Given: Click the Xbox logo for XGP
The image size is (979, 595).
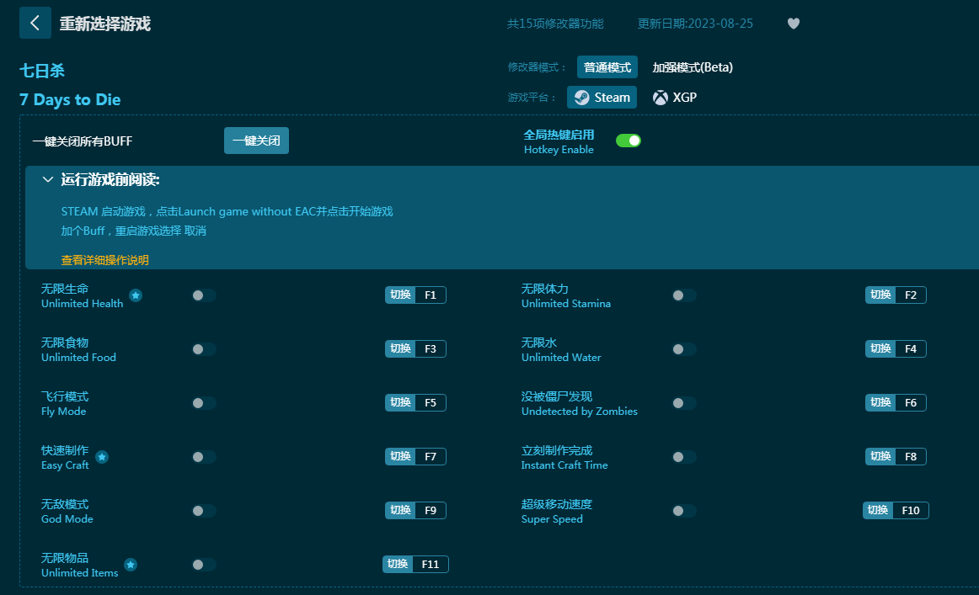Looking at the screenshot, I should coord(660,98).
